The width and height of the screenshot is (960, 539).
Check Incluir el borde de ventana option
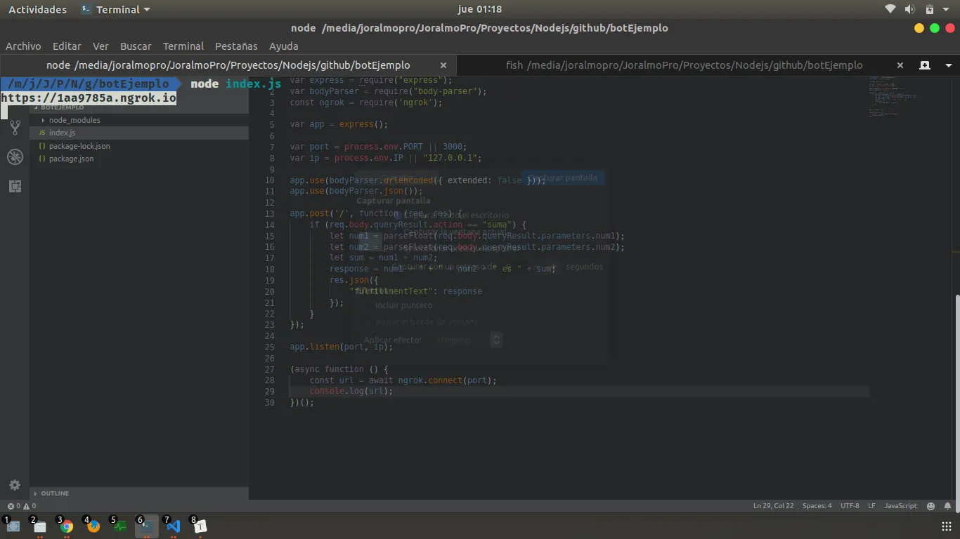click(368, 321)
